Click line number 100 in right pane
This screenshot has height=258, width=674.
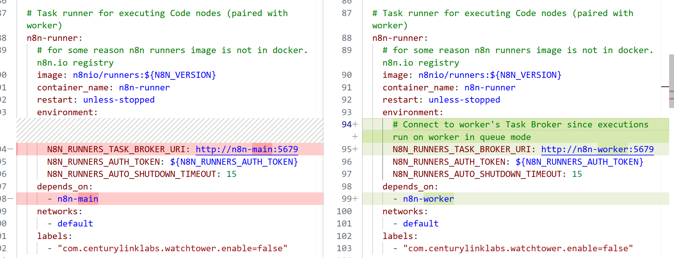point(344,211)
